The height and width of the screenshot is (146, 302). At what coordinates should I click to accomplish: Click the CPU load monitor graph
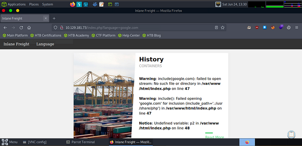pyautogui.click(x=257, y=4)
